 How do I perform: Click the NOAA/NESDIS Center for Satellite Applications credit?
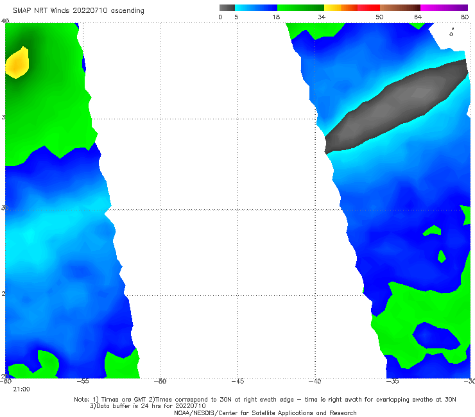(x=265, y=413)
